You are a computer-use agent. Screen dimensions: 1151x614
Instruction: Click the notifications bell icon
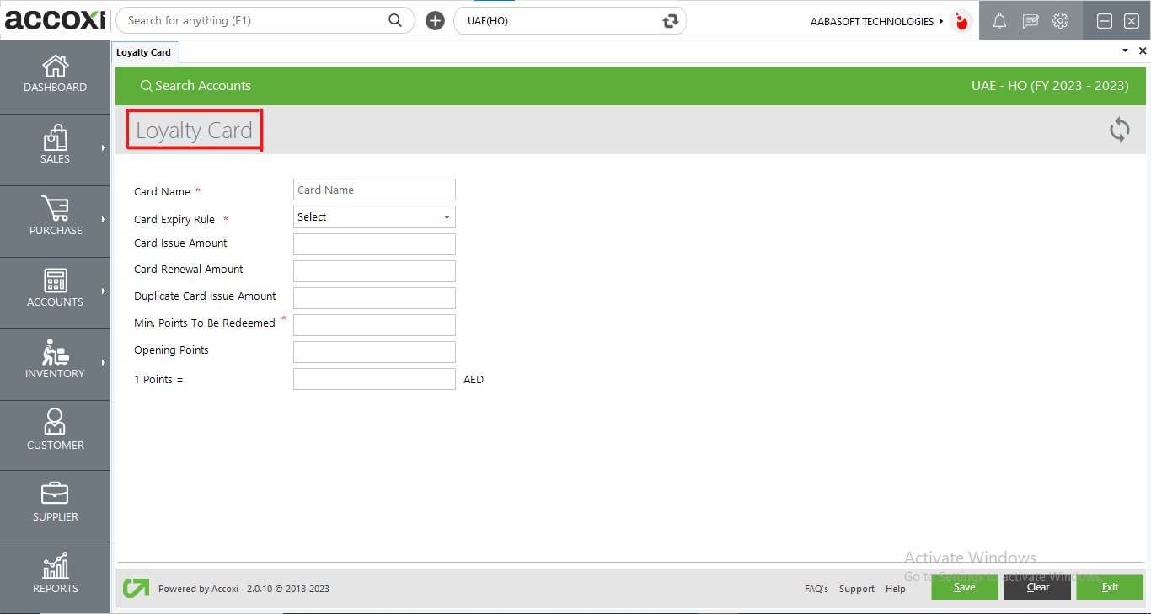click(999, 21)
